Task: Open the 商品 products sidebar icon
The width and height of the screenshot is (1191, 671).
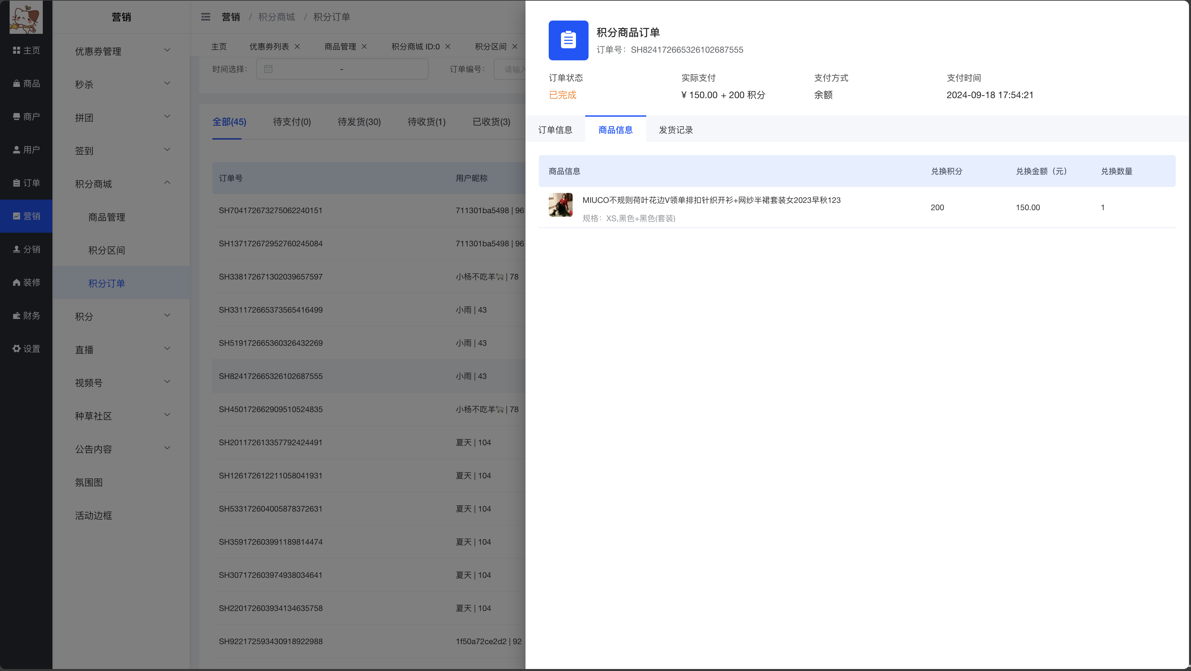Action: pyautogui.click(x=26, y=84)
